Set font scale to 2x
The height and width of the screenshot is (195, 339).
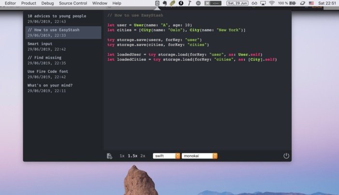(x=142, y=156)
